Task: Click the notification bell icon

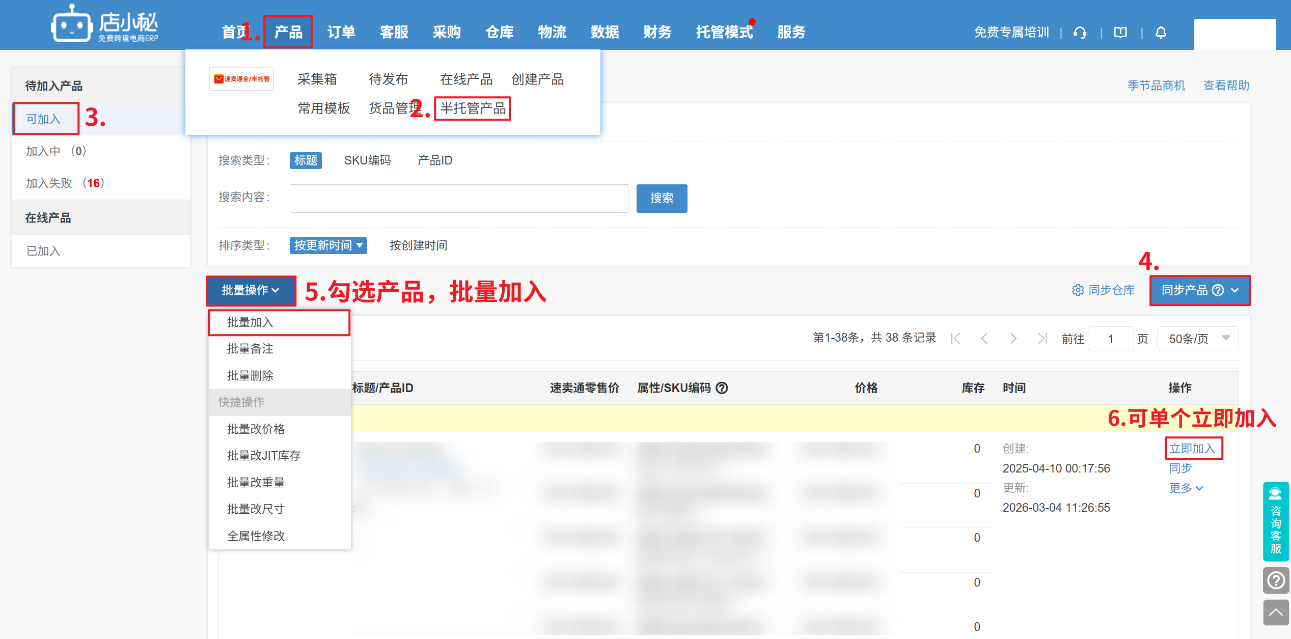Action: [1161, 33]
